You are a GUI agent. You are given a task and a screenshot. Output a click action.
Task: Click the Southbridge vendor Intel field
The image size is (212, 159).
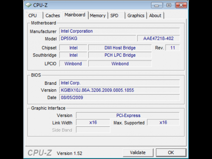point(73,55)
